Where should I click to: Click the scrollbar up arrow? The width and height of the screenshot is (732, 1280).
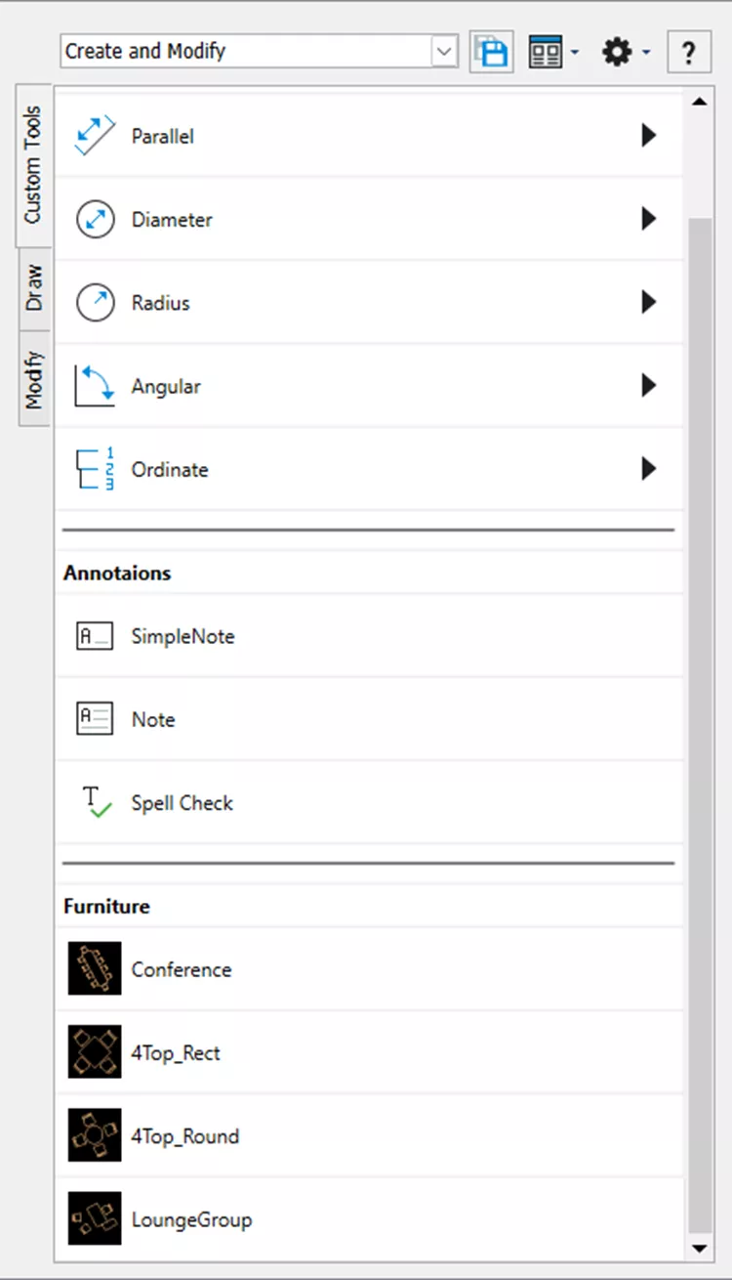click(x=700, y=102)
